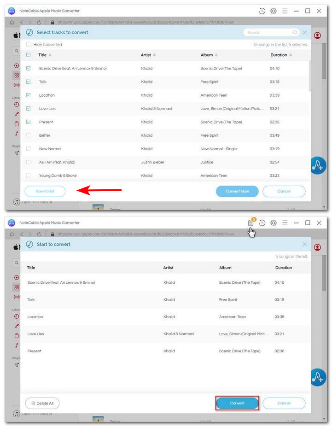Screen dimensions: 332x427
Task: Click sidebar search icon in Select tracks window
Action: (17, 51)
